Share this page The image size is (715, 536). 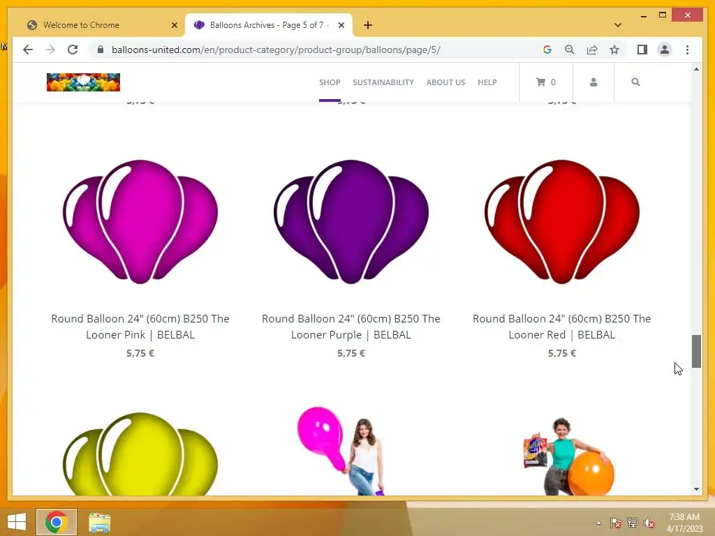pyautogui.click(x=592, y=50)
